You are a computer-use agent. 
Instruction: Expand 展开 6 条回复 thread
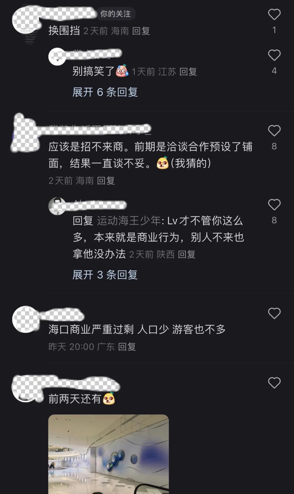click(x=105, y=92)
